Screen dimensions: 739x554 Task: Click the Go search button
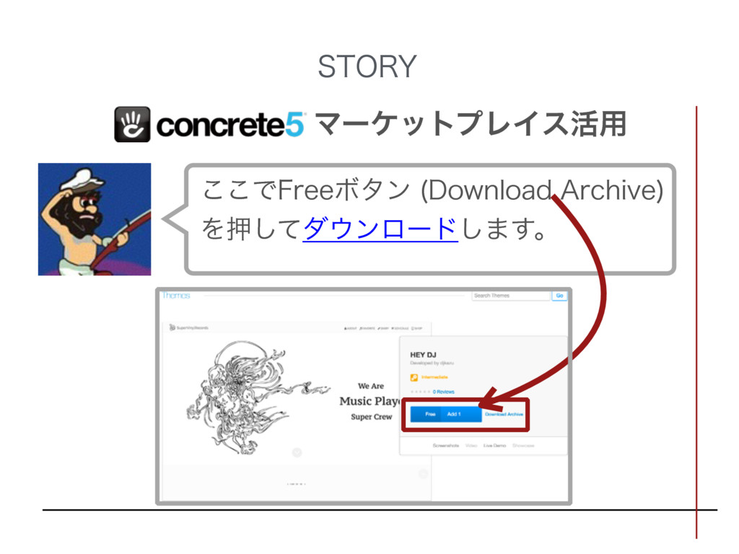pos(559,295)
